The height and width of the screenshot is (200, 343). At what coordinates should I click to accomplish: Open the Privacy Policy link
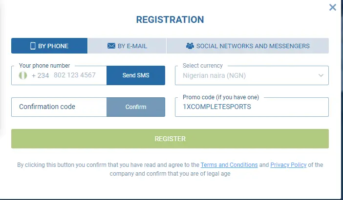point(288,165)
